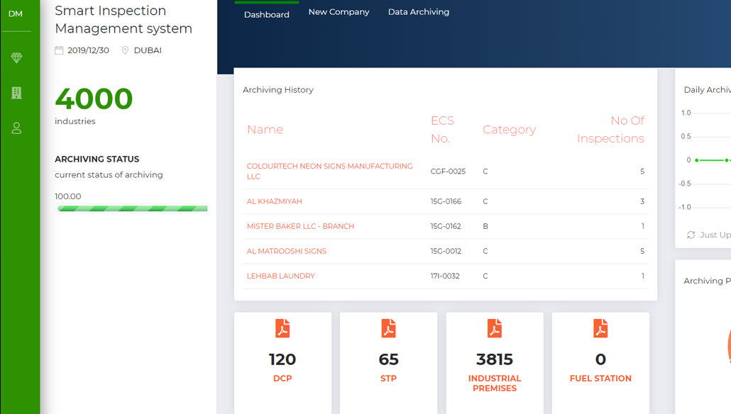731x414 pixels.
Task: Click the Name column header
Action: pos(265,129)
